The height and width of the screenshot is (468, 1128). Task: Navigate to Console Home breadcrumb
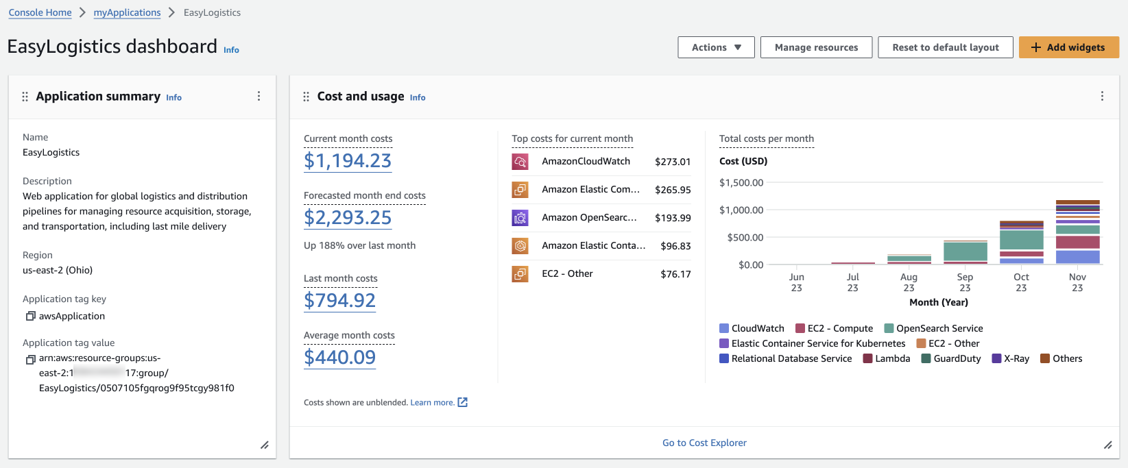(40, 12)
